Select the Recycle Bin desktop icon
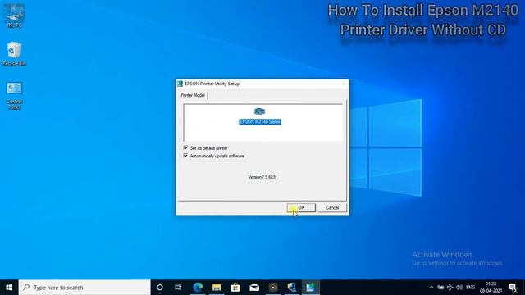 tap(14, 53)
